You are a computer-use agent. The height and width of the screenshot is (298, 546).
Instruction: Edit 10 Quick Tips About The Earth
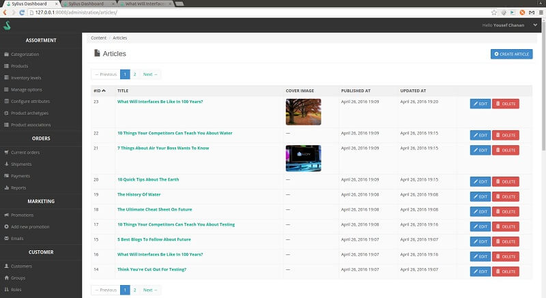(480, 181)
